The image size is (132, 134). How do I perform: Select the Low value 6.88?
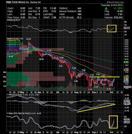[23, 14]
